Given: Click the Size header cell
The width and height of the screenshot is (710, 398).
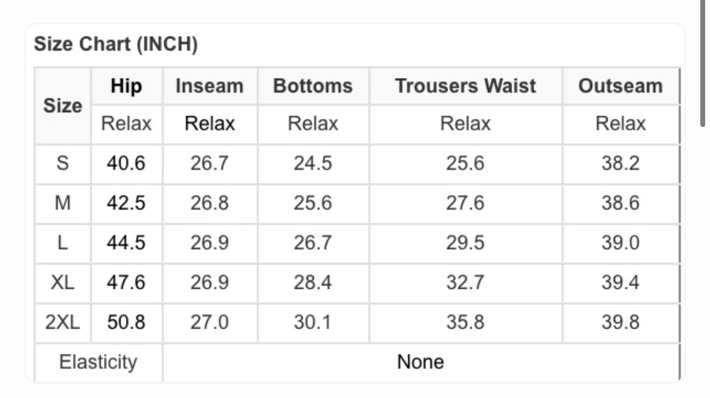Looking at the screenshot, I should 63,105.
